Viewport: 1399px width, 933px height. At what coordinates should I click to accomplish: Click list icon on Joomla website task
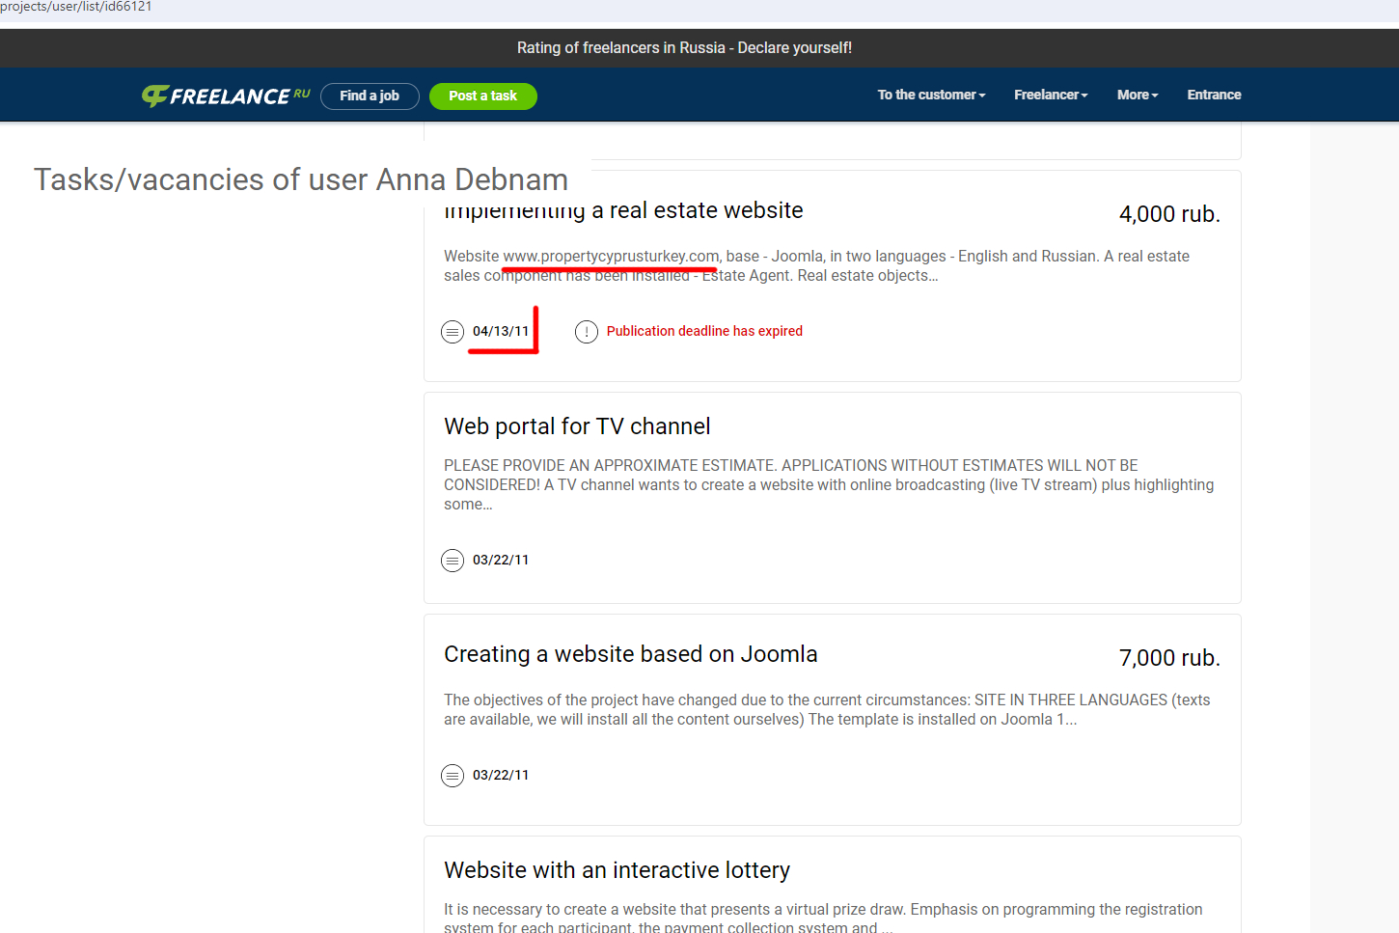click(x=453, y=776)
